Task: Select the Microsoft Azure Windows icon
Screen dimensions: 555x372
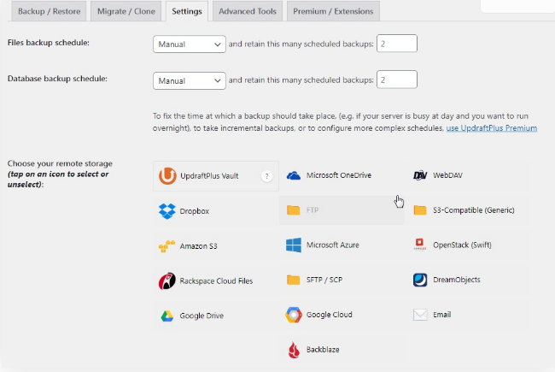Action: click(x=294, y=245)
